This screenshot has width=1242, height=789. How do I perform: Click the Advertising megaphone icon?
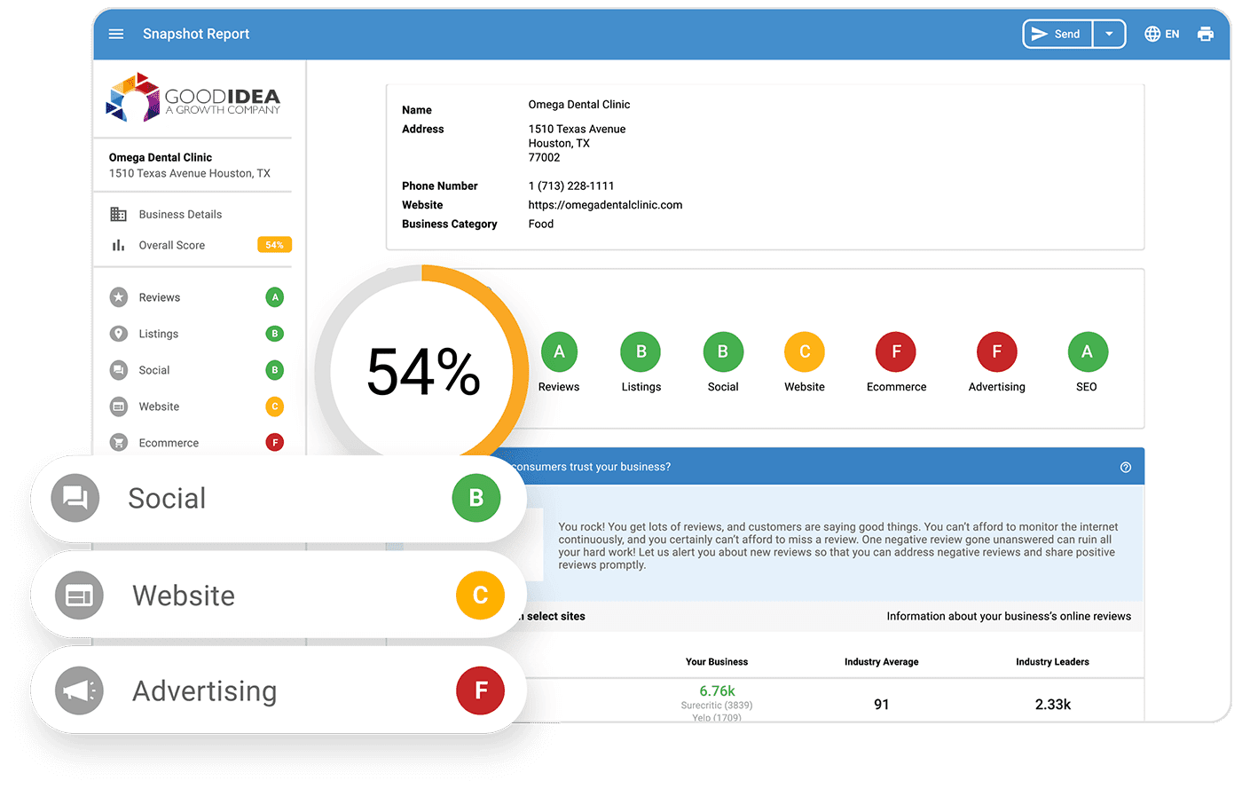click(80, 690)
